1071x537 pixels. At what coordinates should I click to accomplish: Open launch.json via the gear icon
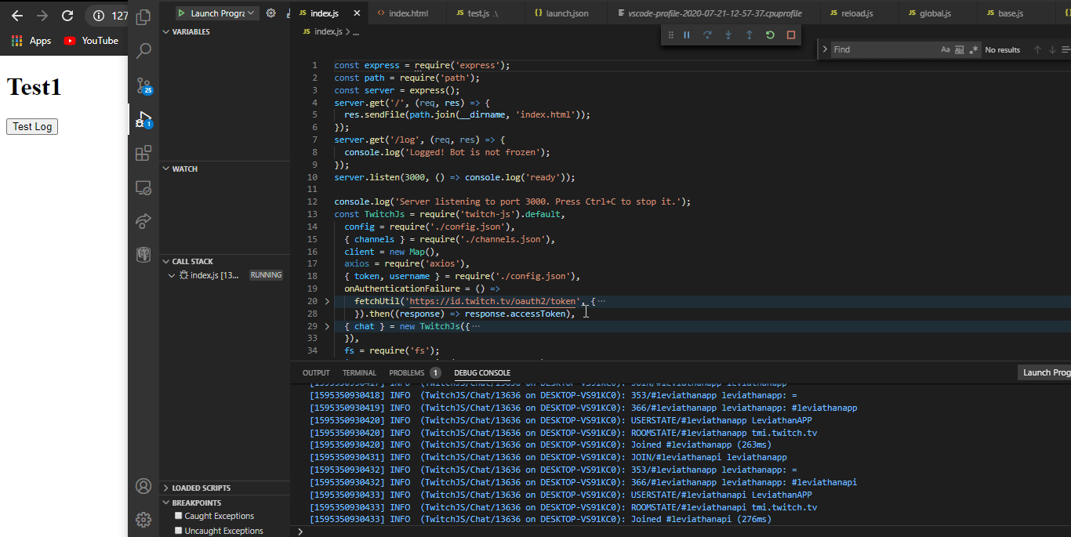coord(271,13)
